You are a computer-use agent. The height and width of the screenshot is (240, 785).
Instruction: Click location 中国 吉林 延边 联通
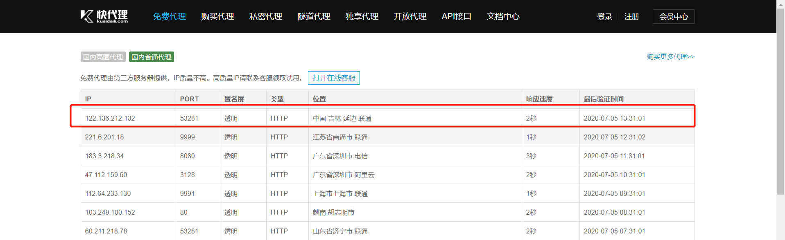click(342, 118)
